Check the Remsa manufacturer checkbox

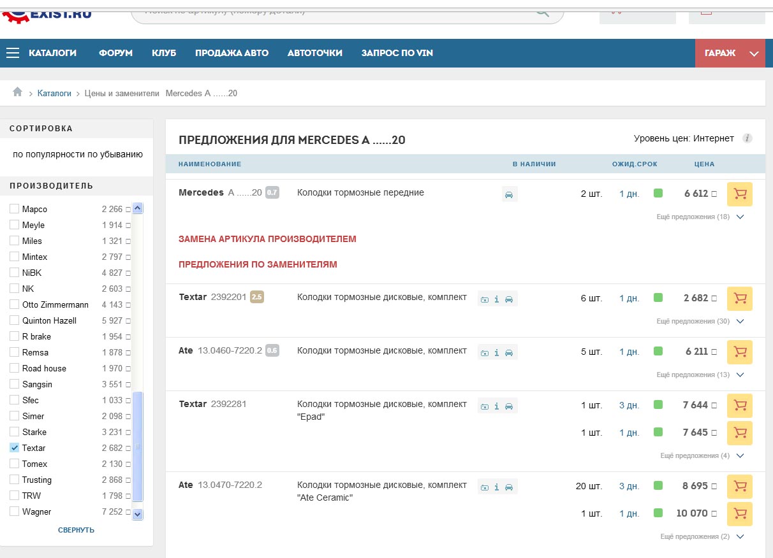coord(14,352)
